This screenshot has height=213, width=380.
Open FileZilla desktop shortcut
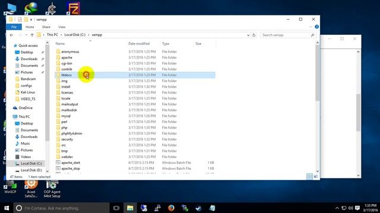(x=74, y=9)
